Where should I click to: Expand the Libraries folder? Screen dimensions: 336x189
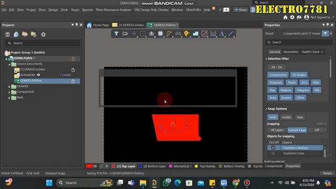[9, 87]
